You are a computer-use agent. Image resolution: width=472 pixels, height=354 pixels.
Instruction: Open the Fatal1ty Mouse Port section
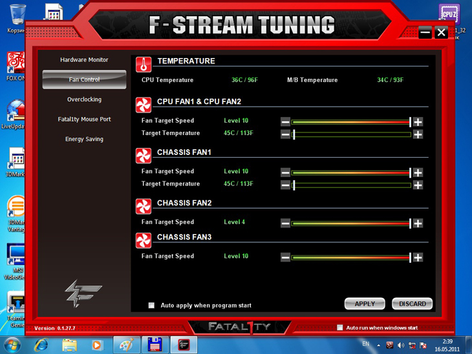point(84,120)
